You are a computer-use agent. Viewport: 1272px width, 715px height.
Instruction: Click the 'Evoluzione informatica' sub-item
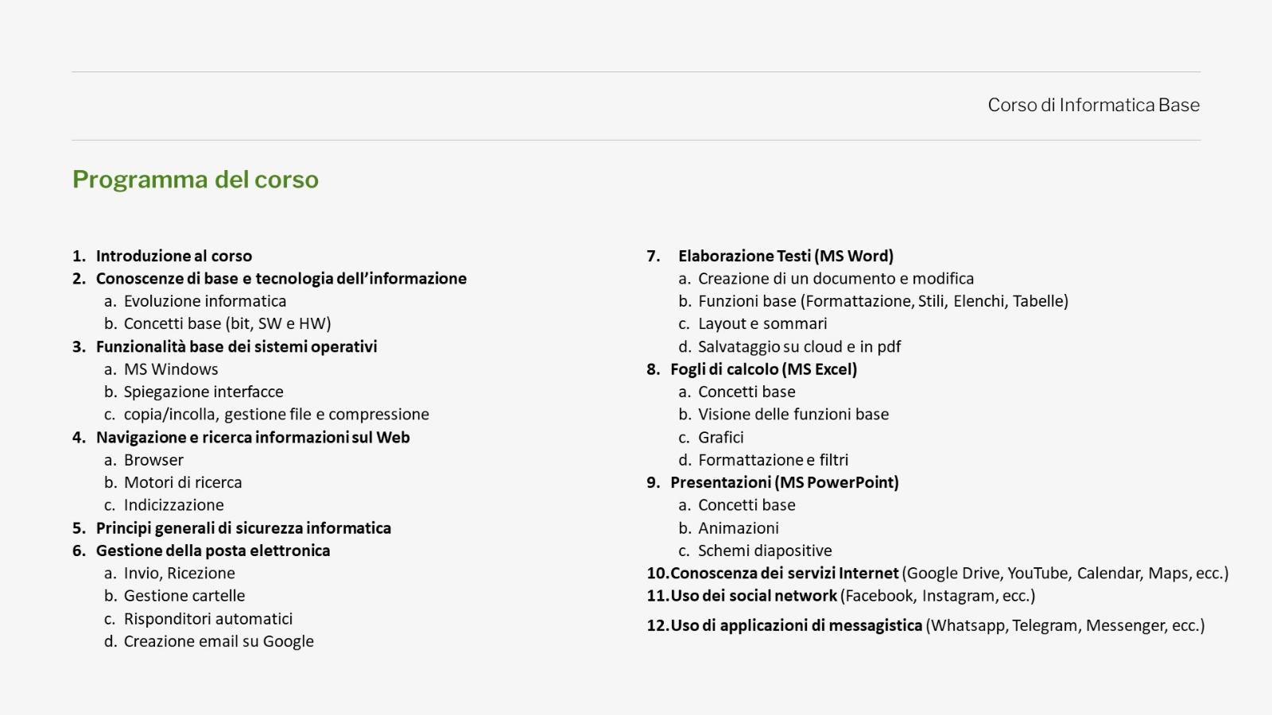click(x=205, y=301)
